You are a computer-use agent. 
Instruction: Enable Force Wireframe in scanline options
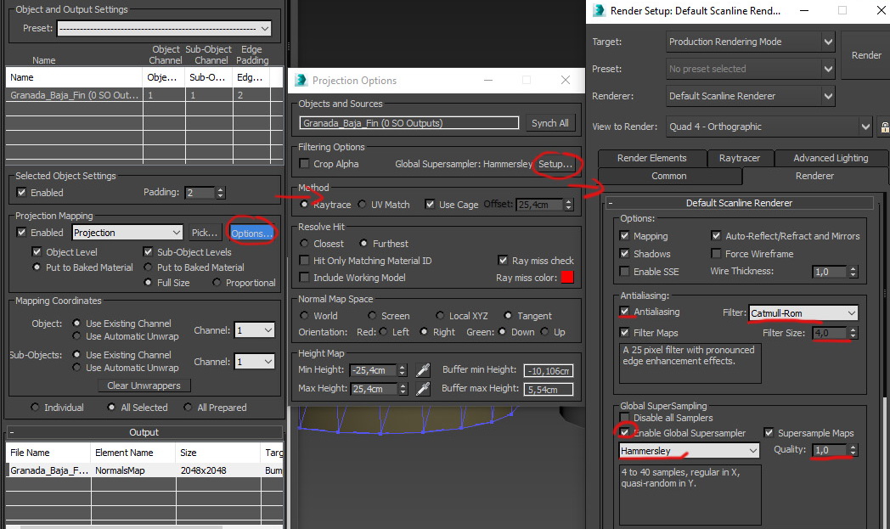click(x=716, y=252)
